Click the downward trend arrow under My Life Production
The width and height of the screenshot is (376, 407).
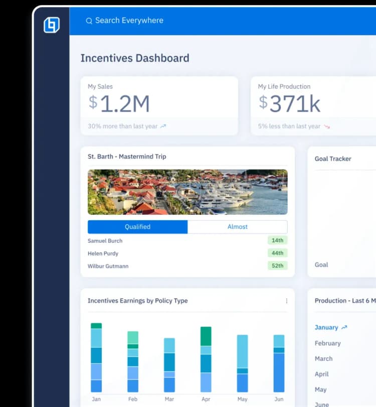[x=327, y=126]
